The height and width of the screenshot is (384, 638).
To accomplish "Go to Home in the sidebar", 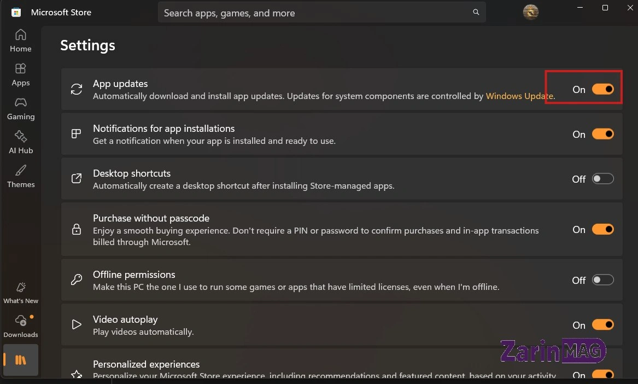I will click(x=20, y=40).
